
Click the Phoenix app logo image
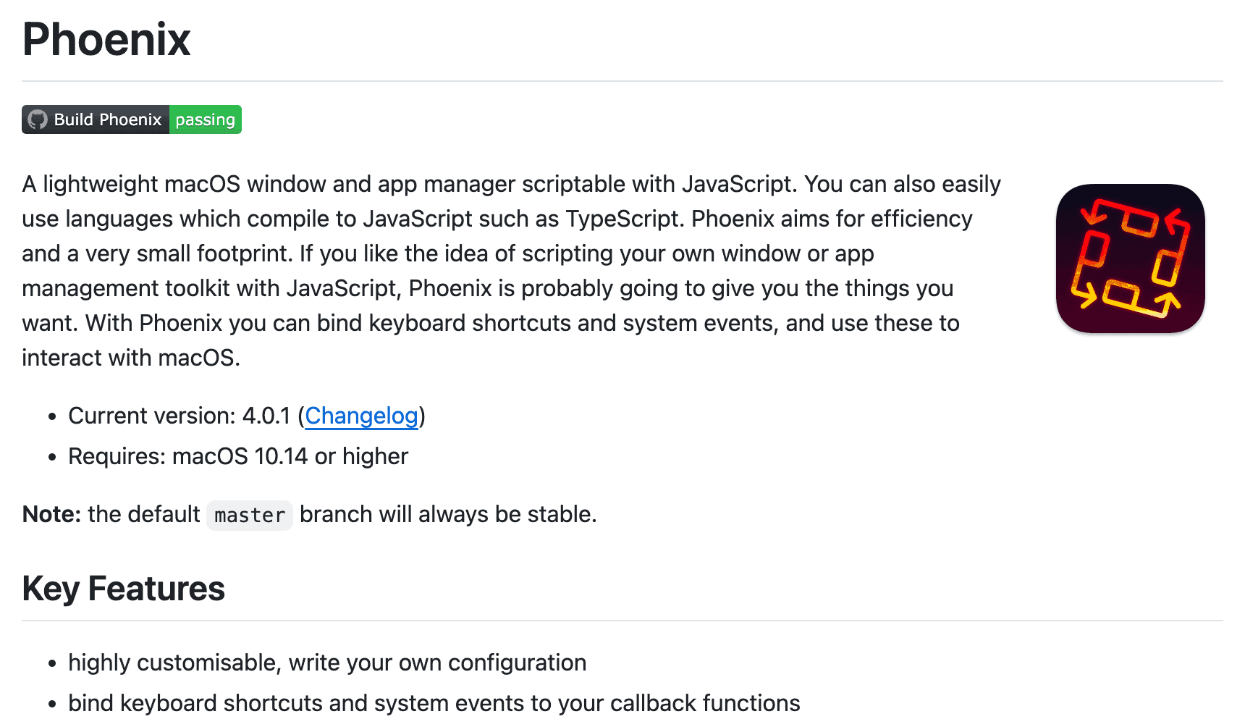tap(1130, 259)
